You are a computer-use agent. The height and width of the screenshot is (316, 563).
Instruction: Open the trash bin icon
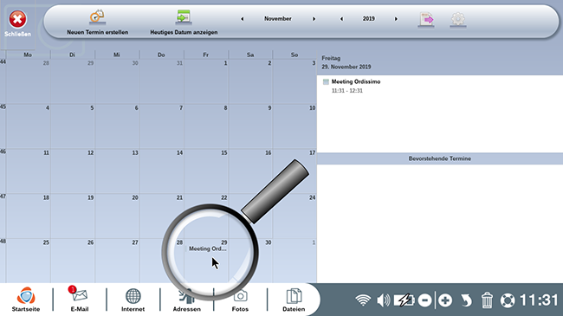[487, 300]
